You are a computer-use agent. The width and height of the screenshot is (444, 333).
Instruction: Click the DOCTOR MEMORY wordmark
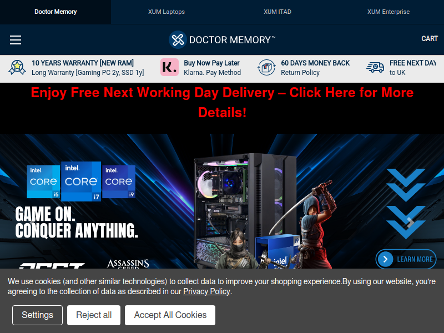click(232, 40)
